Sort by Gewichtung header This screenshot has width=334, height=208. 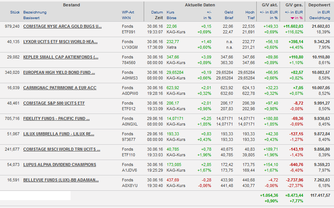pyautogui.click(x=319, y=18)
